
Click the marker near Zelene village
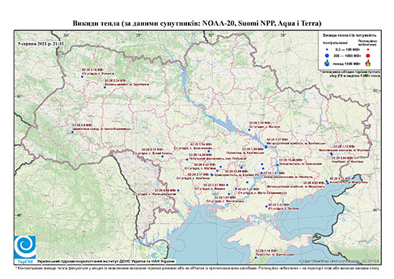[267, 206]
